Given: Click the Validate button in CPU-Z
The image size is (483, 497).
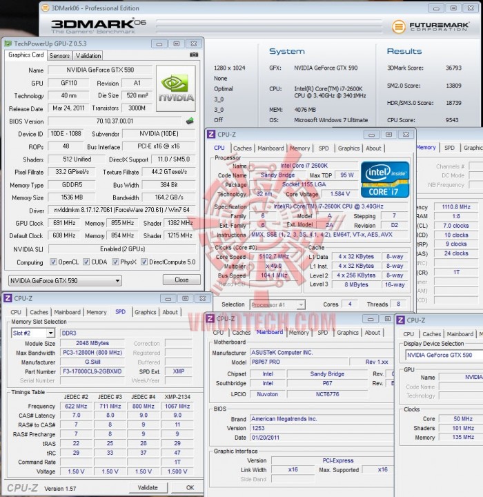Looking at the screenshot, I should pos(148,487).
